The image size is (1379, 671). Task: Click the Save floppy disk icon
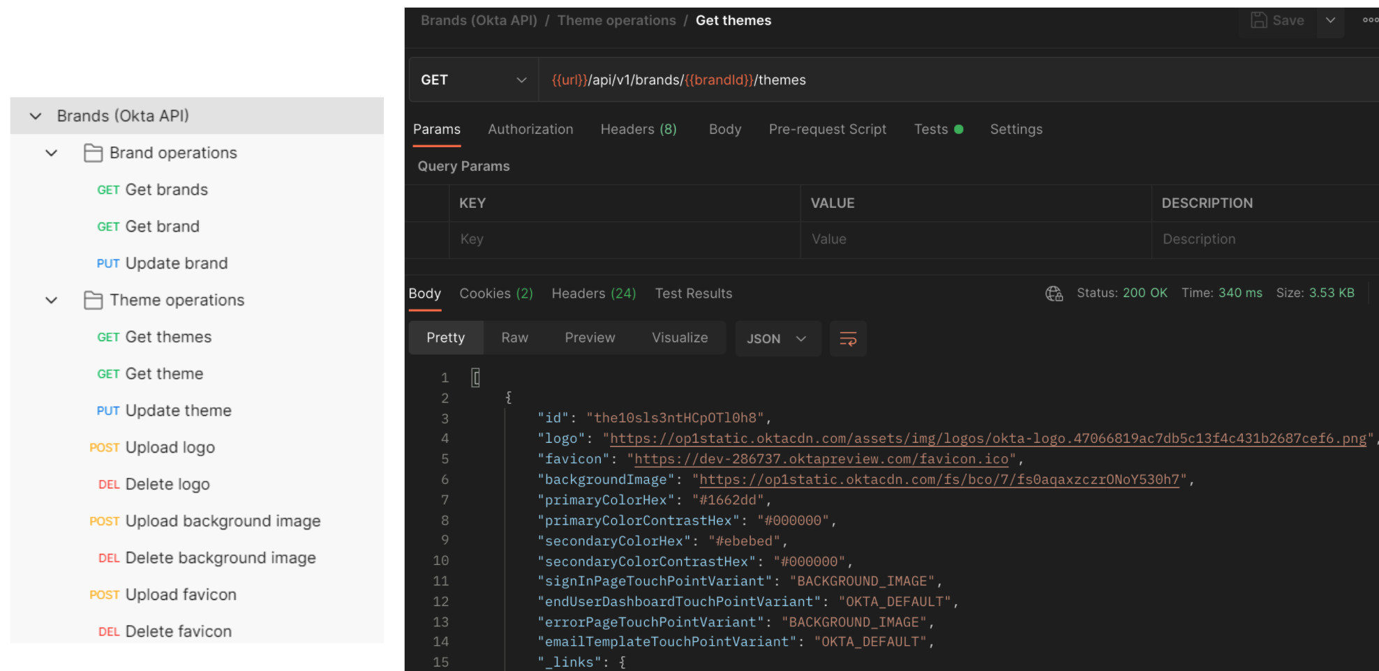coord(1258,20)
